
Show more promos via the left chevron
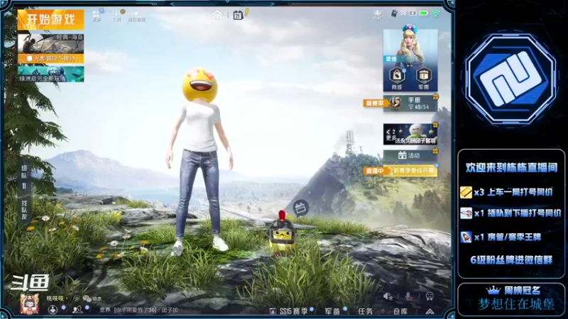tap(388, 132)
